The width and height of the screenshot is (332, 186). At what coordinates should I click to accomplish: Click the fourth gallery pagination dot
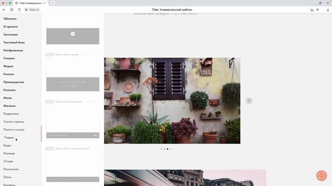(x=171, y=149)
